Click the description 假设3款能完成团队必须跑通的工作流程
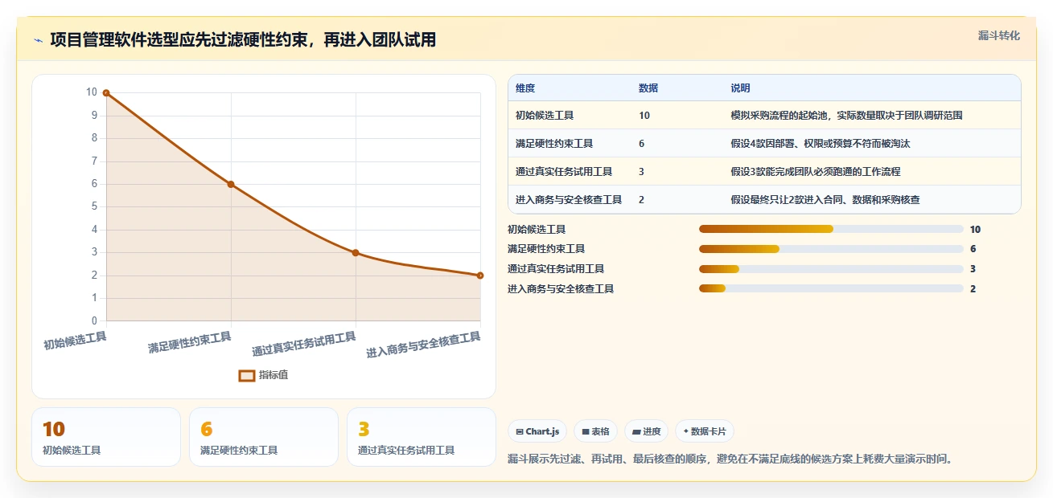1053x498 pixels. coord(815,172)
